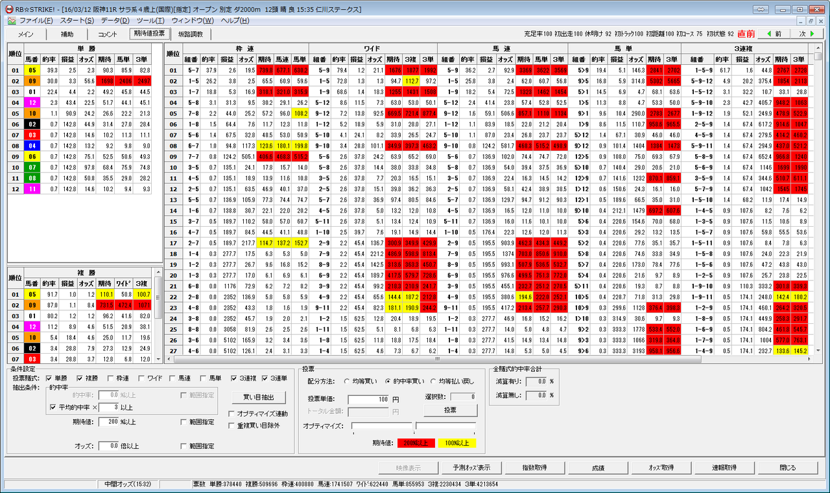Go to next race with 次 button

(x=806, y=34)
